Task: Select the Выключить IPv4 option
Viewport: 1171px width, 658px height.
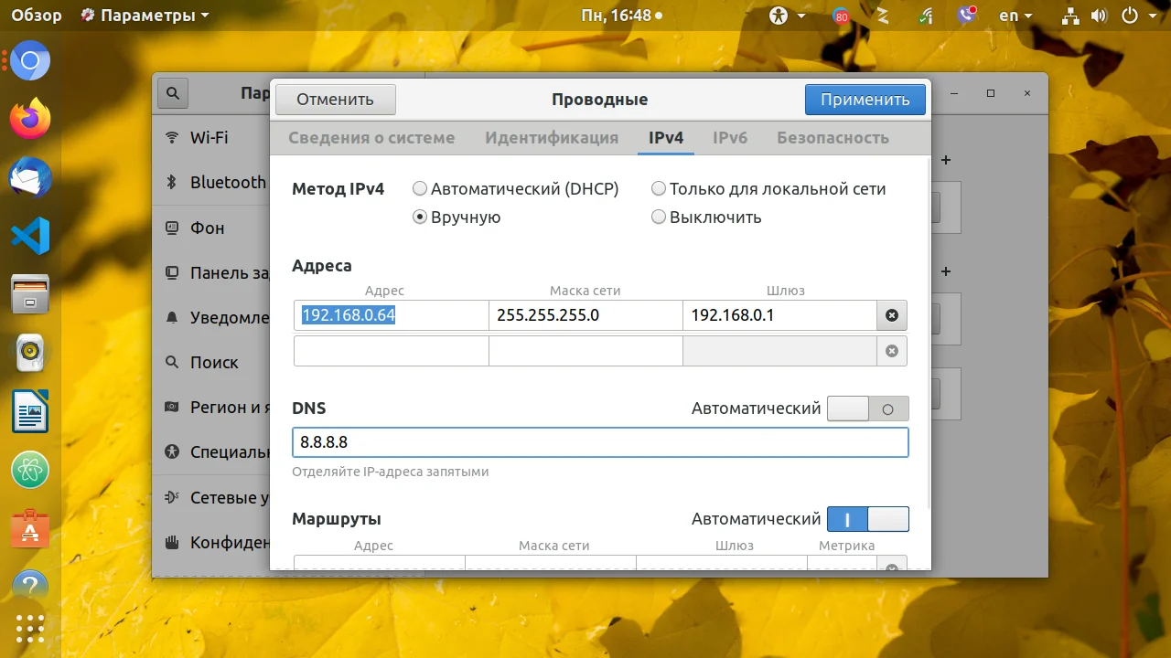Action: click(706, 218)
